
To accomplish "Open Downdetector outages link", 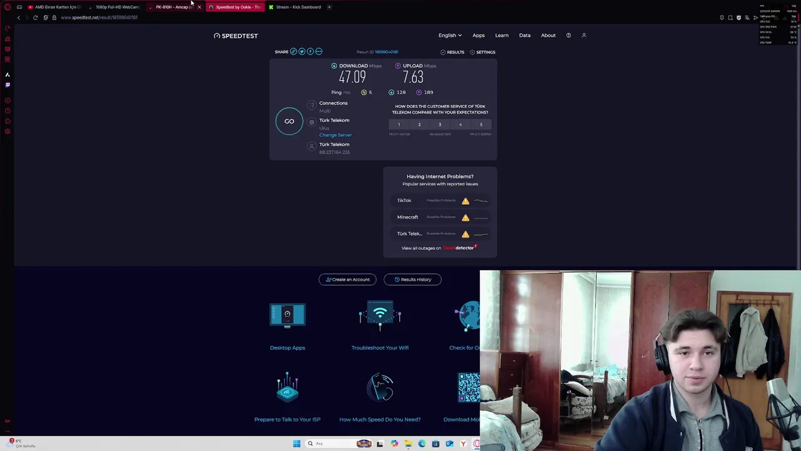I will tap(459, 248).
